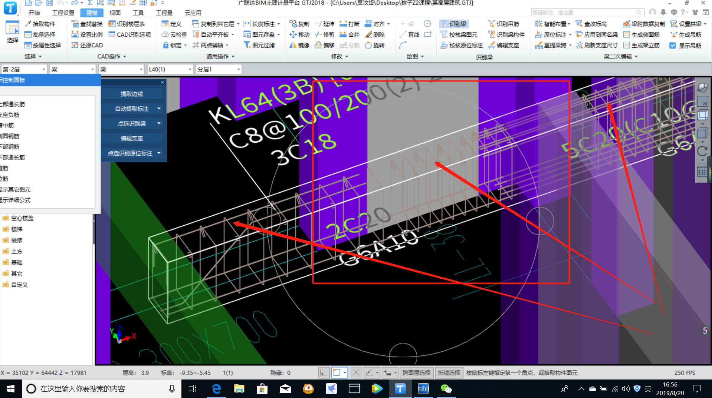This screenshot has height=398, width=712.
Task: Run 云检查 cloud check
Action: 174,34
